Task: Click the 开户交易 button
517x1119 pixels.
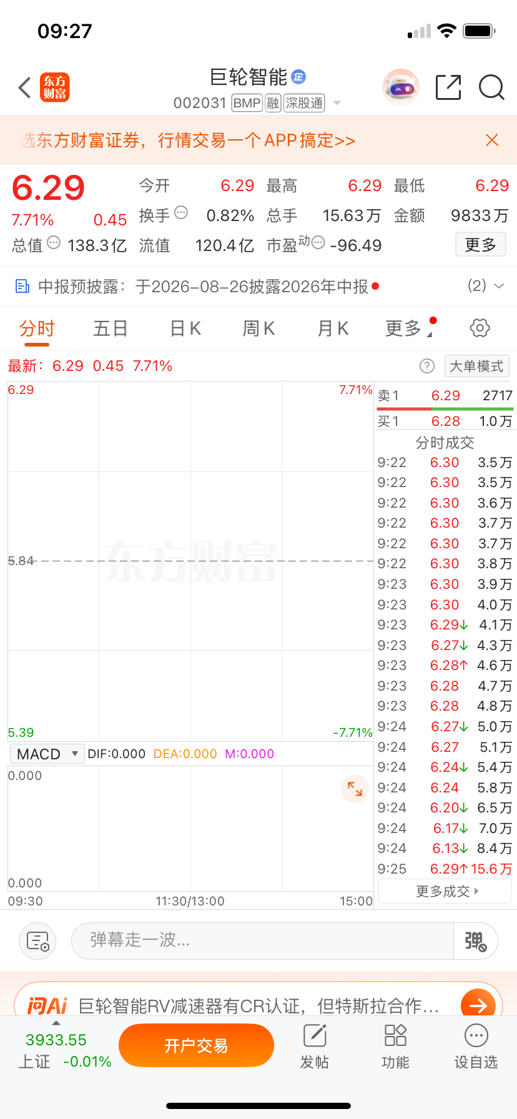Action: 196,1045
